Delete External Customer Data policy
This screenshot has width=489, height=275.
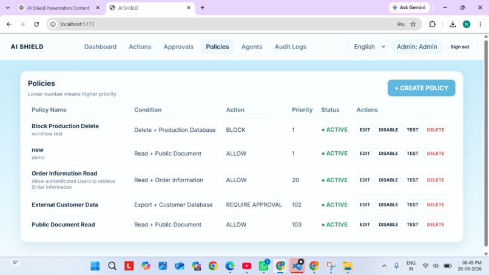tap(436, 205)
